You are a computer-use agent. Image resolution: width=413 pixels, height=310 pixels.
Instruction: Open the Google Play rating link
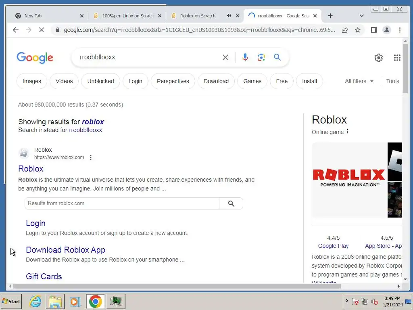tap(333, 246)
